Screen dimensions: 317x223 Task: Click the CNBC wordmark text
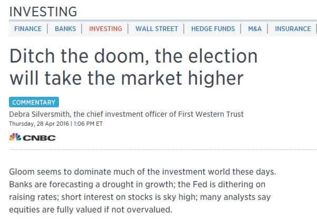pyautogui.click(x=38, y=138)
